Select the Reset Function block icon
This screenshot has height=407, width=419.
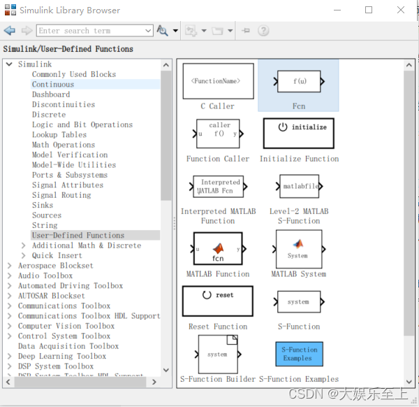point(217,301)
